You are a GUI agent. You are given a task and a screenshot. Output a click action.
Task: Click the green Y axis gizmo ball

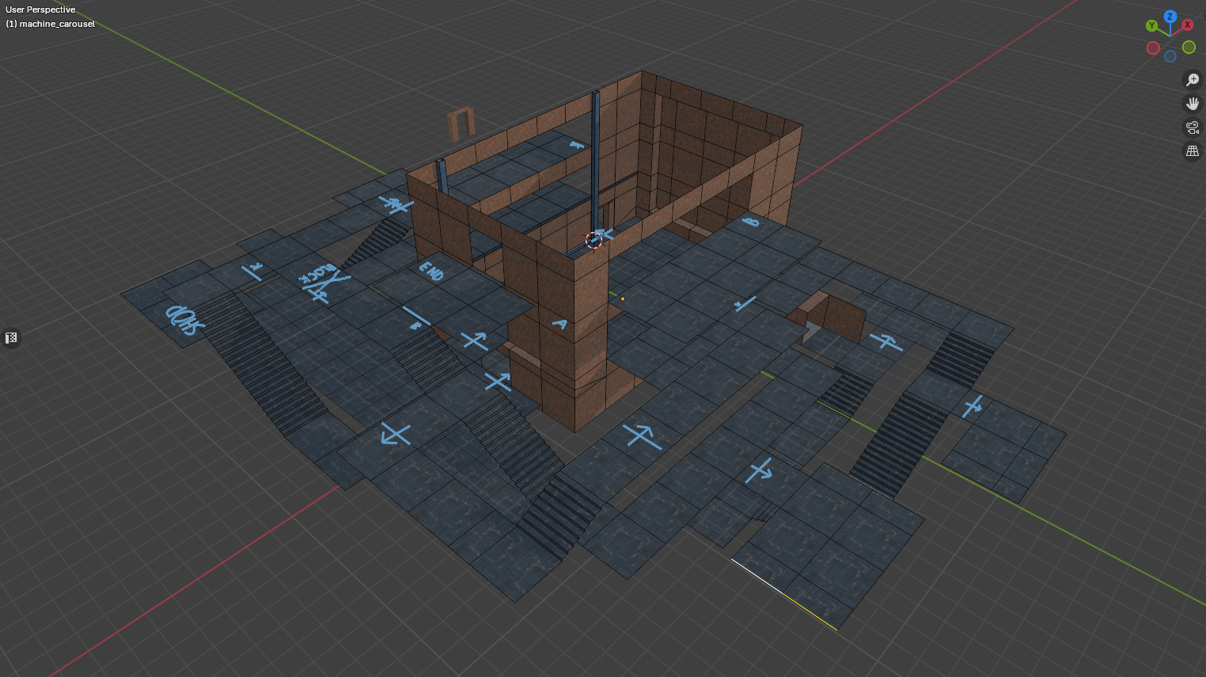1151,26
